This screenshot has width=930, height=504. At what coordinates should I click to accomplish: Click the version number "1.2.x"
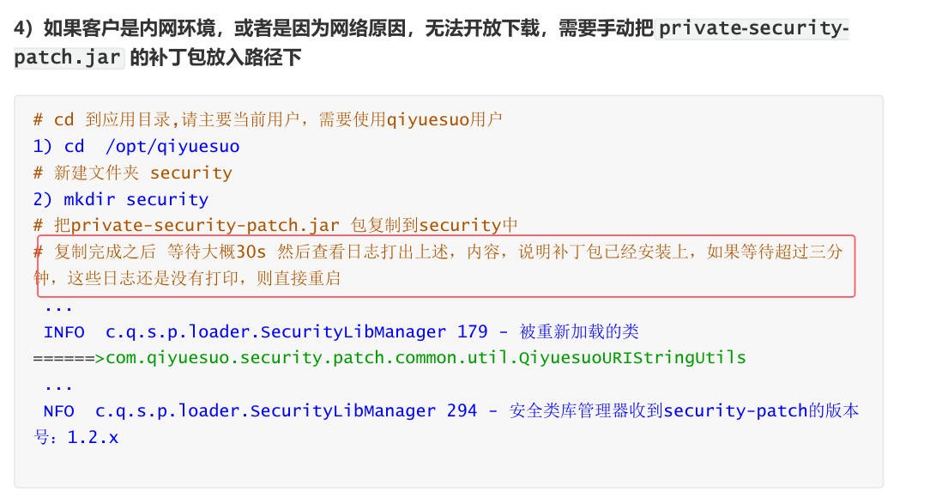pos(93,437)
